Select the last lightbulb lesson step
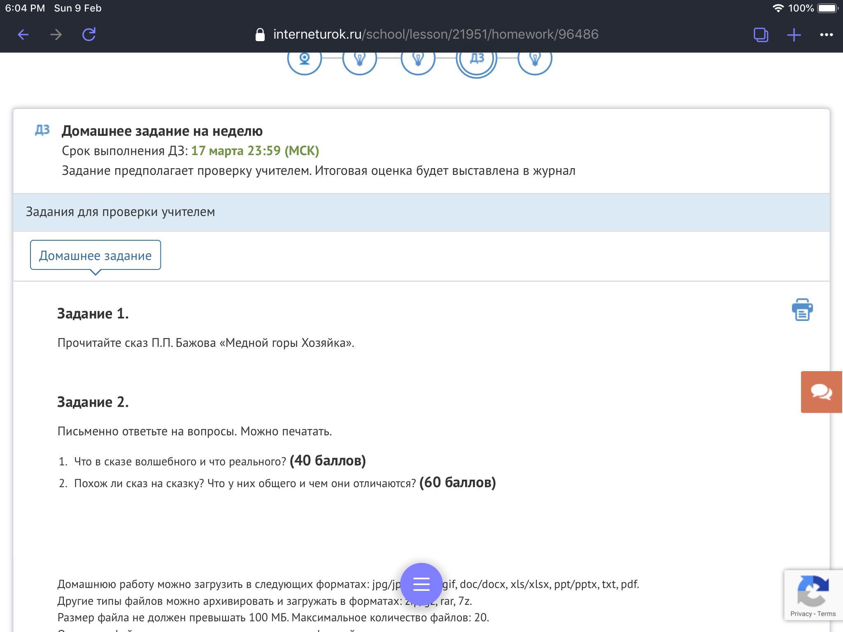Viewport: 843px width, 632px height. [535, 60]
